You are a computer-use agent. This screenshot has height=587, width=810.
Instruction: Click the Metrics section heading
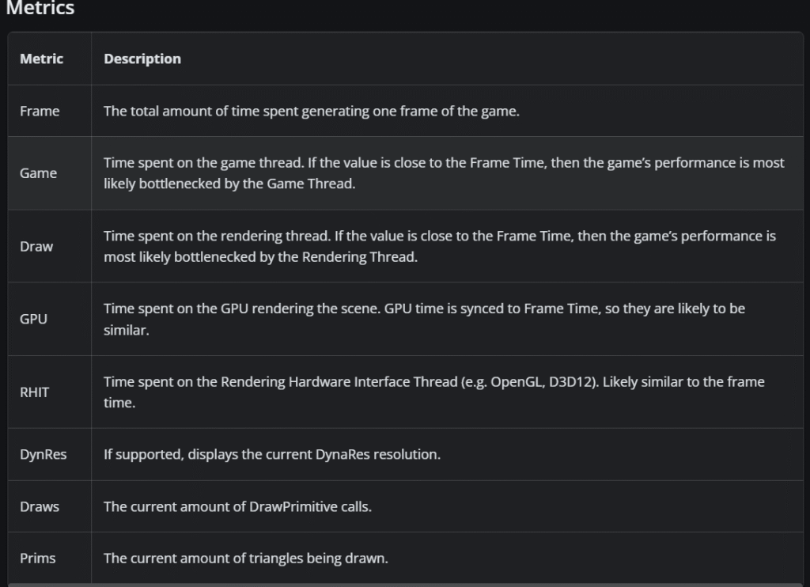40,9
